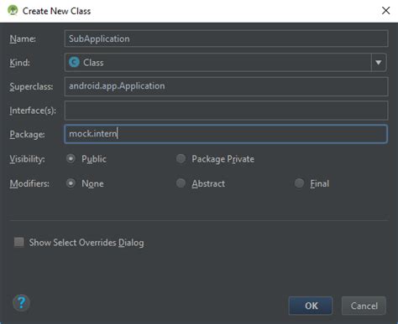398x324 pixels.
Task: Open the Kind dropdown arrow
Action: (x=379, y=62)
